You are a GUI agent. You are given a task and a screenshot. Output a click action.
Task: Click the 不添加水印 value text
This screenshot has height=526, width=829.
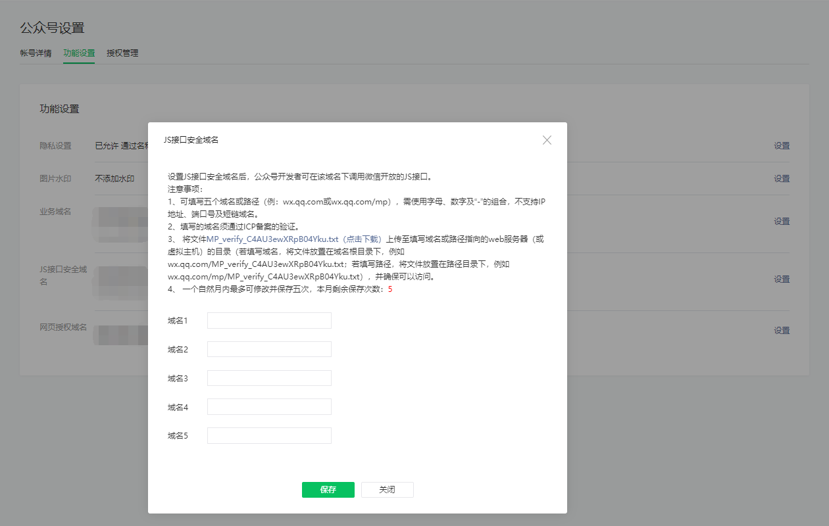(x=114, y=179)
